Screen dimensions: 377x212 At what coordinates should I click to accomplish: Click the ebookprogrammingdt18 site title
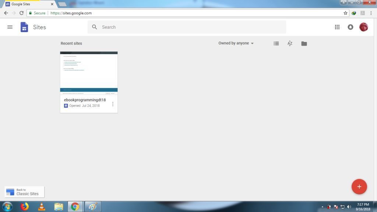[85, 100]
